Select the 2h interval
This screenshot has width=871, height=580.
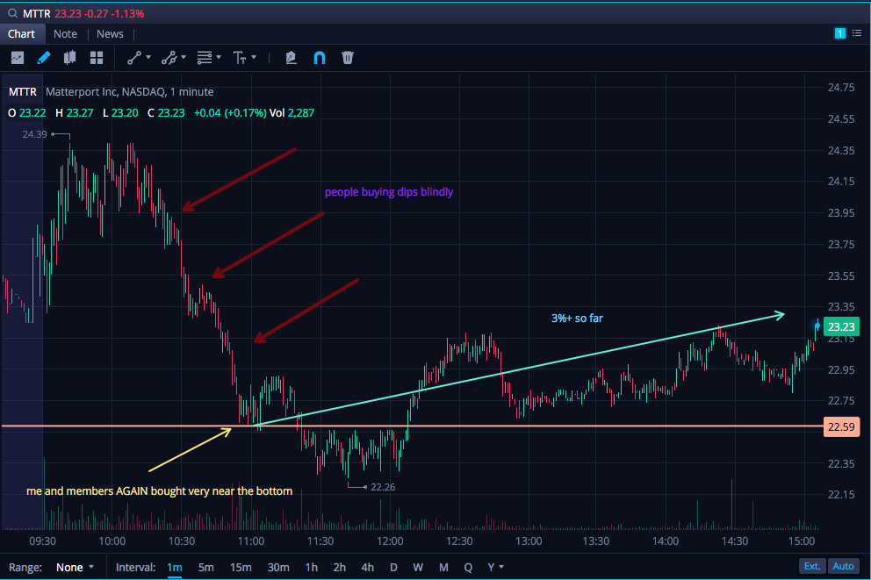pyautogui.click(x=340, y=567)
